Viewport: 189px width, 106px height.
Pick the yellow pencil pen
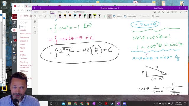[x=65, y=16]
